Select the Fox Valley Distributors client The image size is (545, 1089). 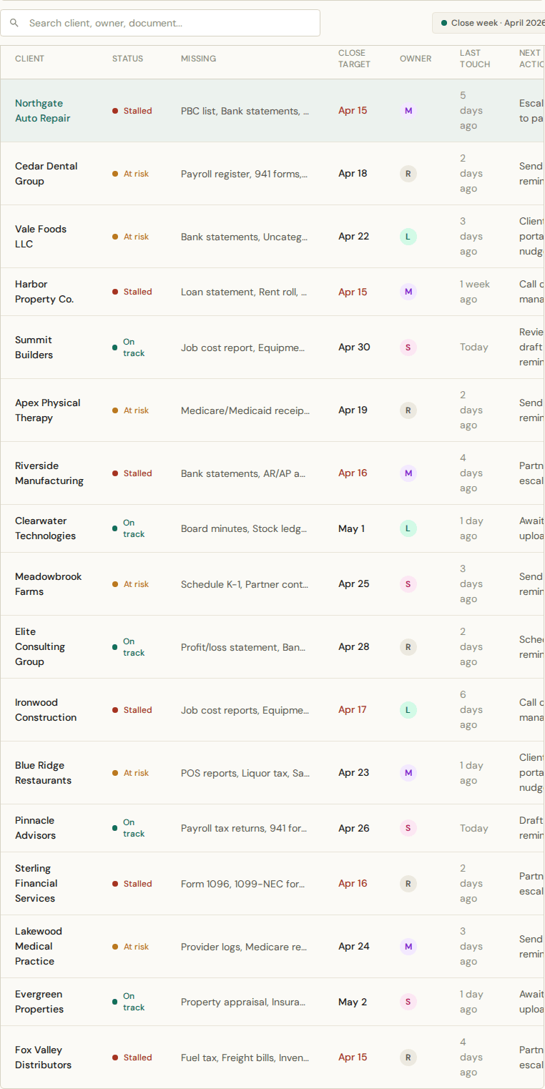tap(43, 1058)
